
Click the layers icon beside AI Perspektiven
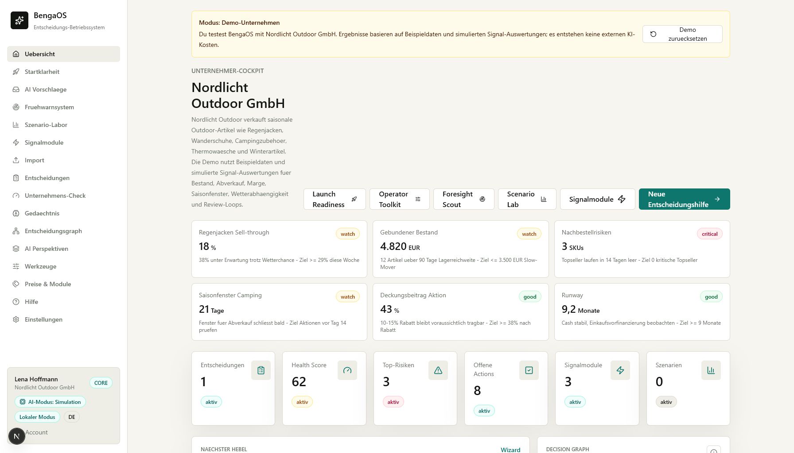[x=16, y=249]
